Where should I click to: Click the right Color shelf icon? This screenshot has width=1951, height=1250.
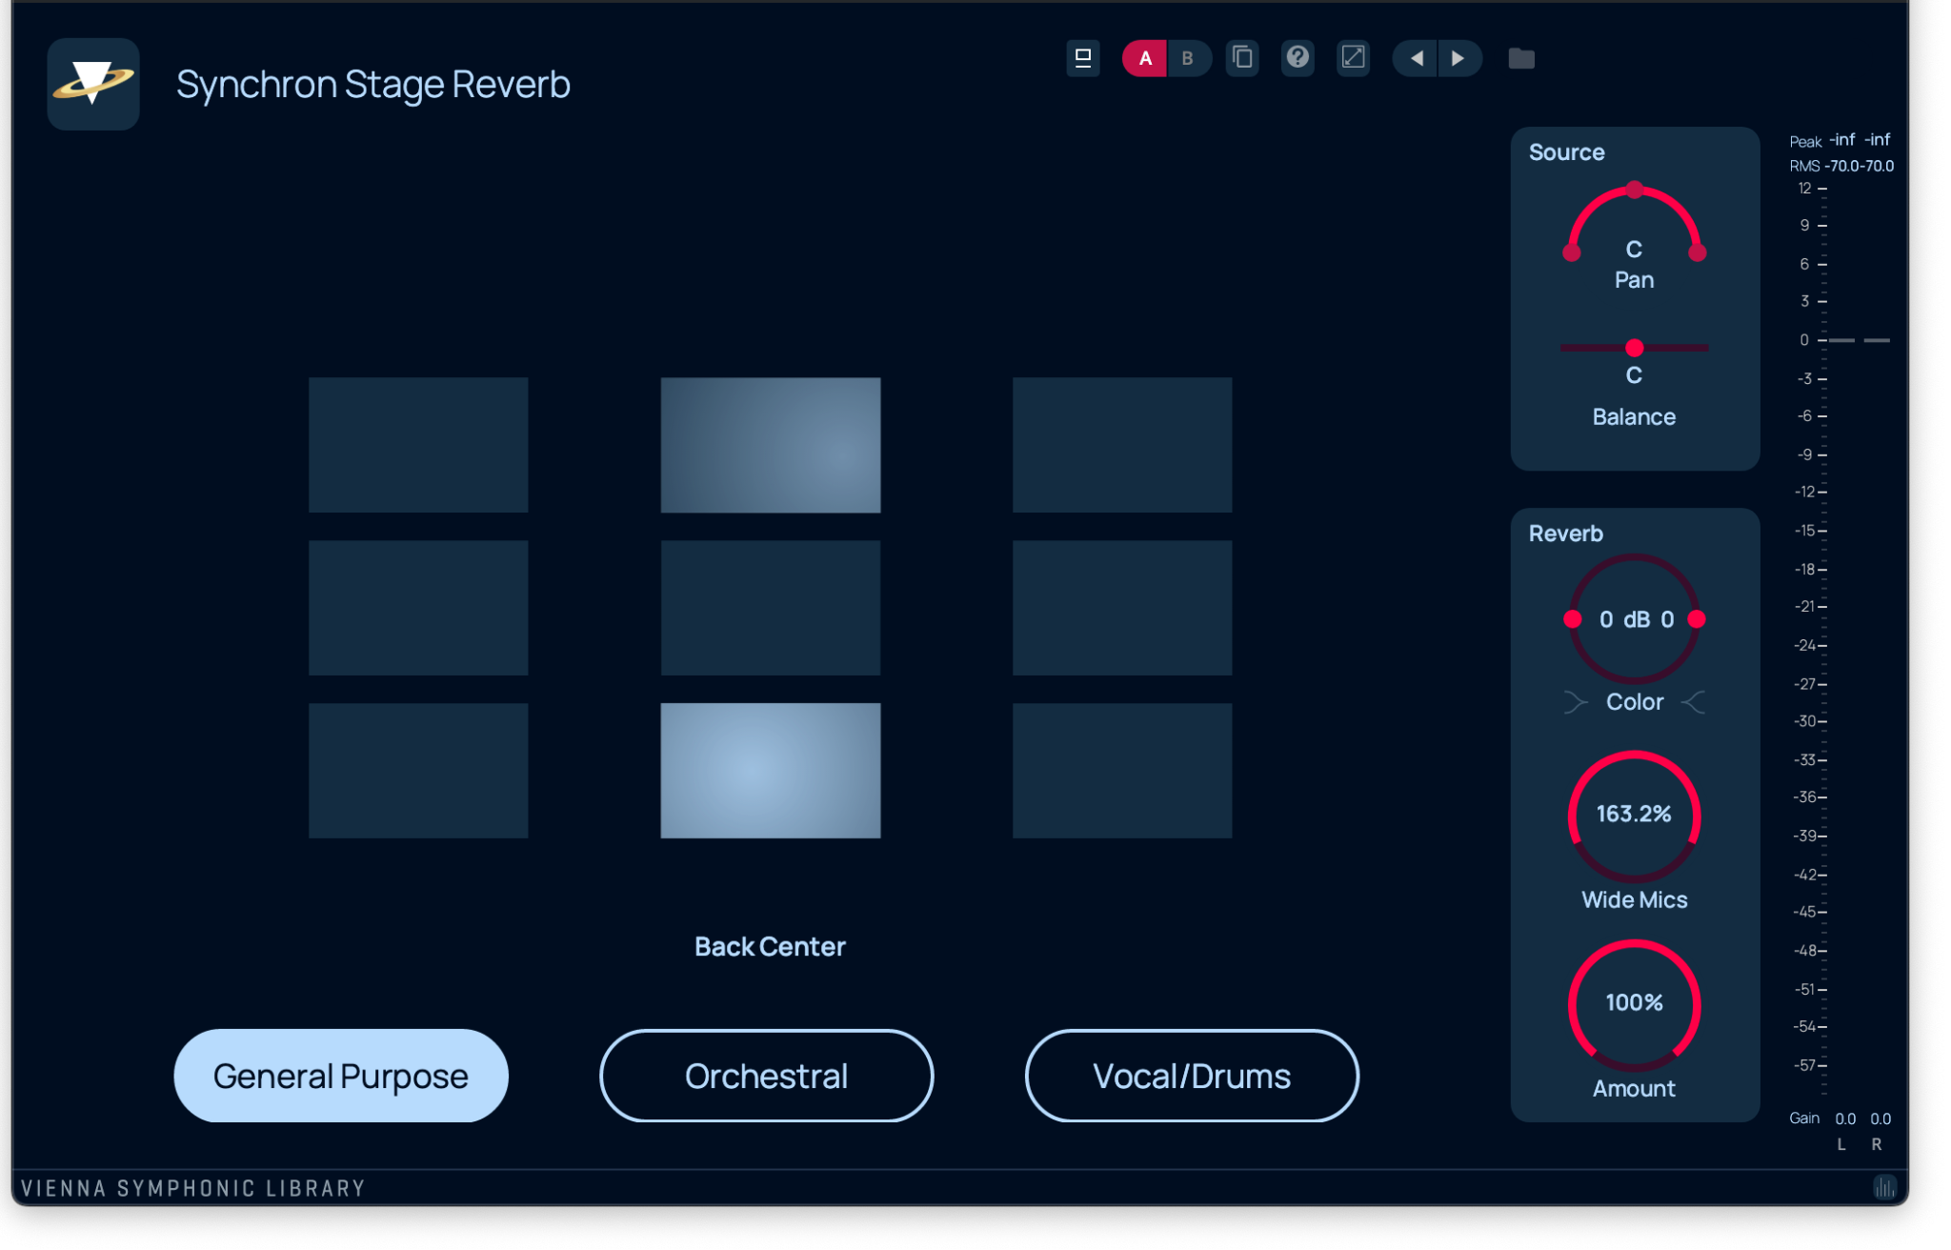click(1693, 702)
